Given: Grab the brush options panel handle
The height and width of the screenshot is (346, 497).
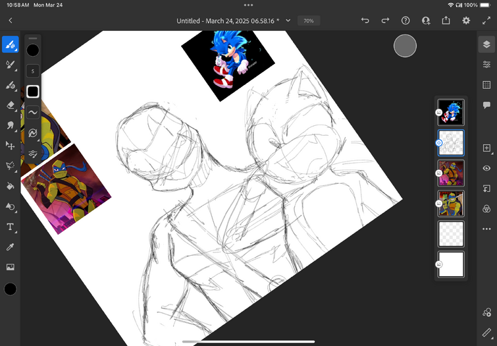Looking at the screenshot, I should [33, 38].
